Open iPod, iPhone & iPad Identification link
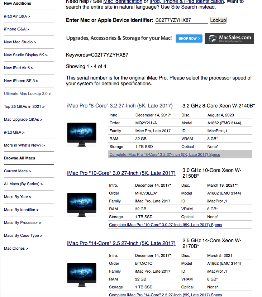The height and width of the screenshot is (297, 262). pyautogui.click(x=187, y=1)
